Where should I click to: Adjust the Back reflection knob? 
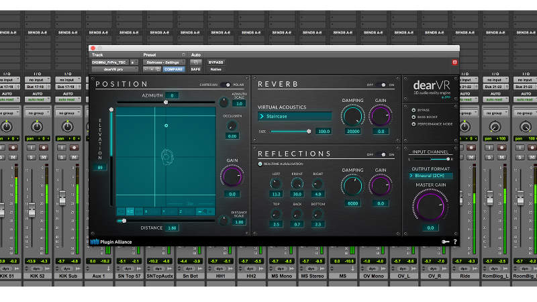297,214
